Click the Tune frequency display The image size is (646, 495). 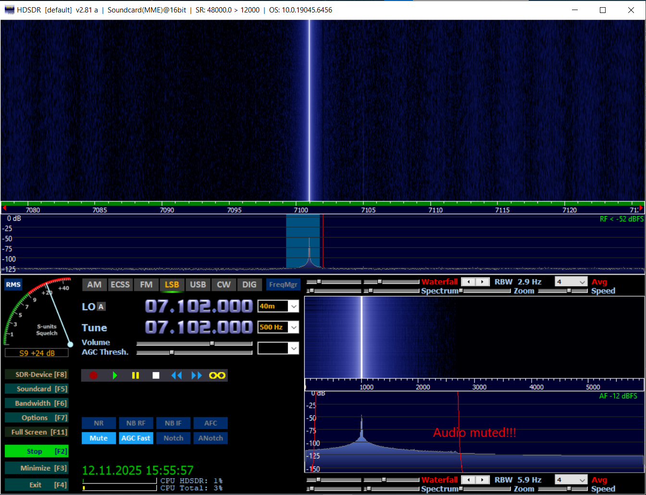coord(199,327)
